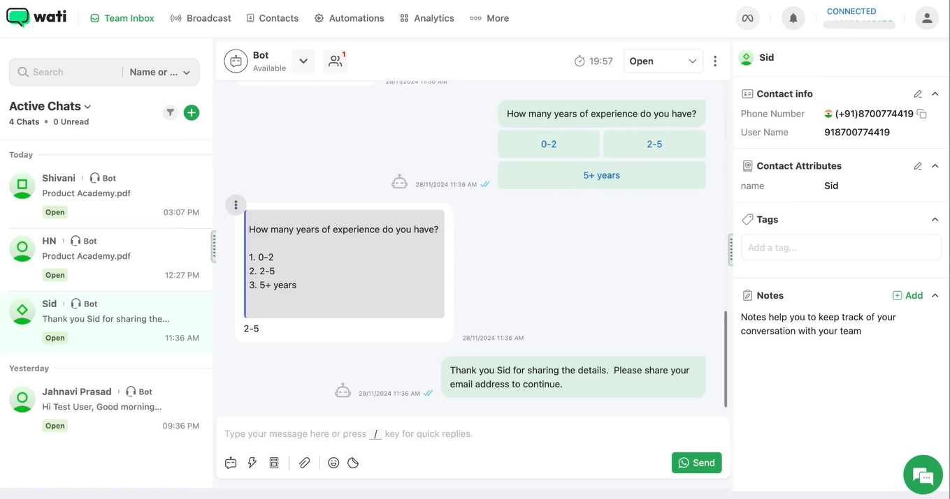The width and height of the screenshot is (950, 499).
Task: Open the sticker icon
Action: click(x=353, y=463)
